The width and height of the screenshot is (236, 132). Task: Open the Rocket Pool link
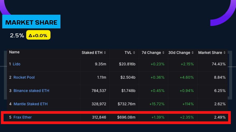[24, 77]
